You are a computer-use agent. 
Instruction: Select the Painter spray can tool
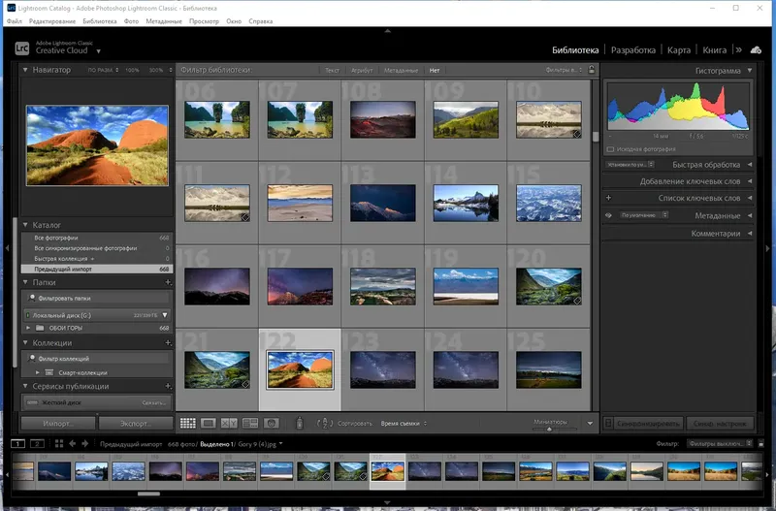pyautogui.click(x=300, y=424)
